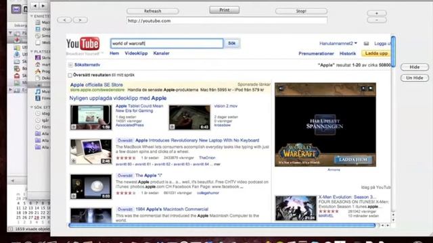Click the scroll-down arrow of the vertical scrollbar
The height and width of the screenshot is (243, 433).
click(x=393, y=220)
